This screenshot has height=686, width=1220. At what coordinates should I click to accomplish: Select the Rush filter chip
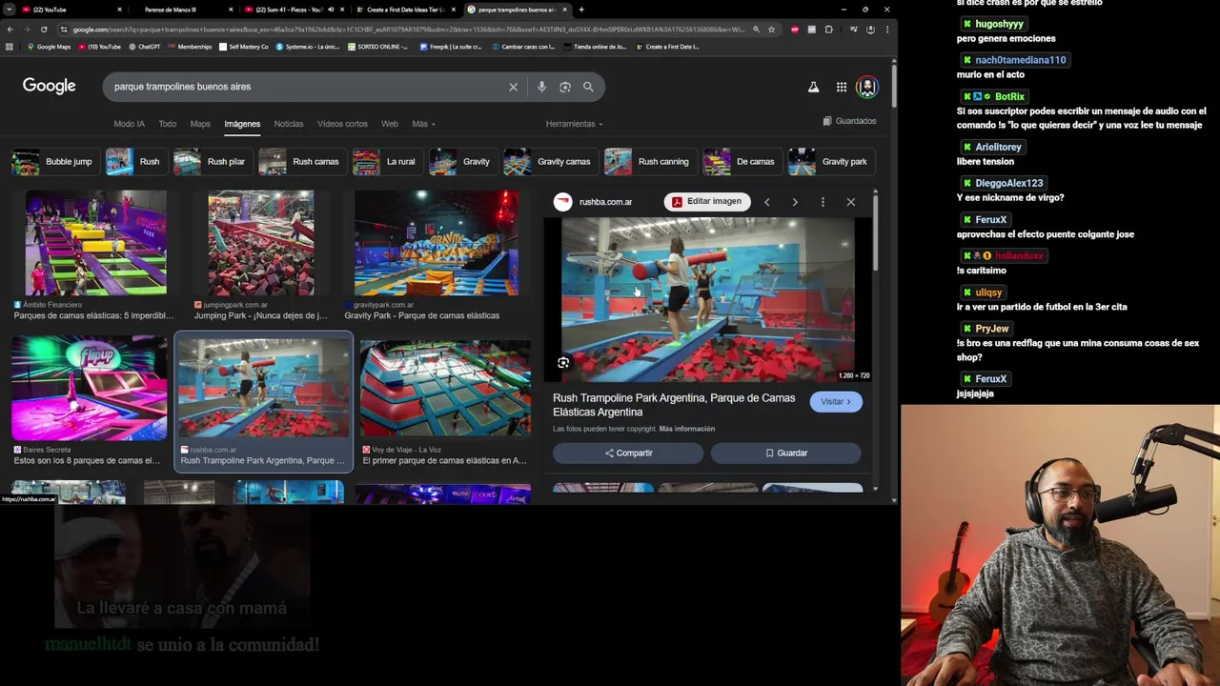click(x=134, y=162)
